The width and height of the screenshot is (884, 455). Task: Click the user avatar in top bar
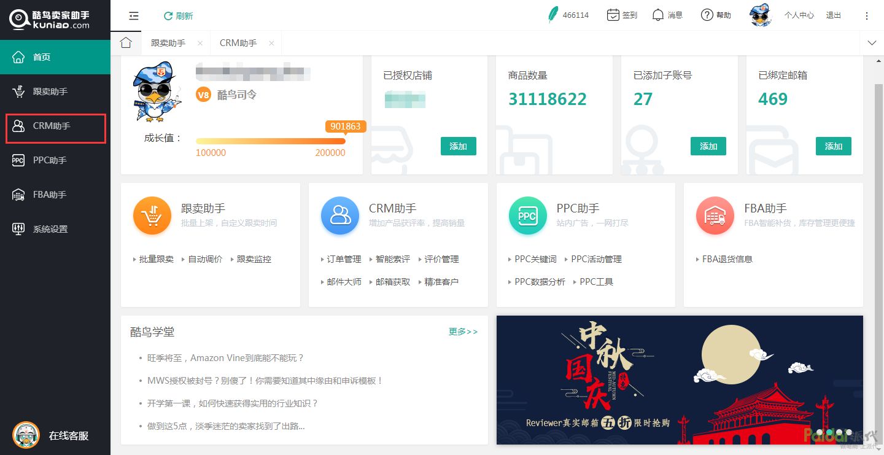click(761, 15)
